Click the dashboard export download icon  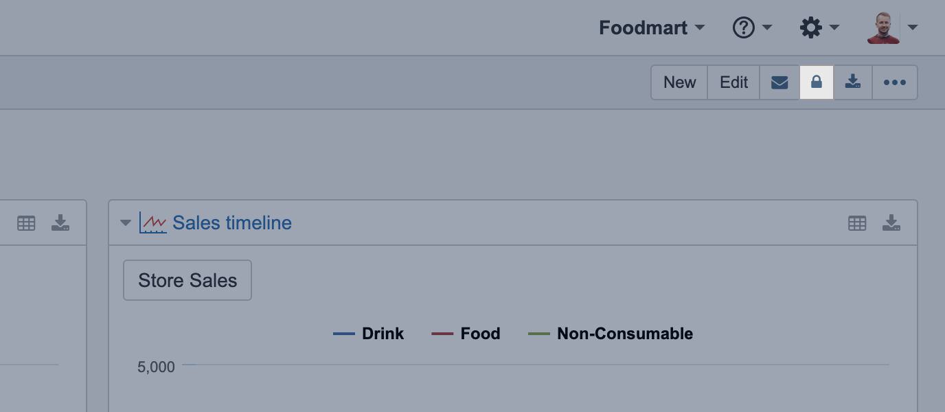(853, 82)
